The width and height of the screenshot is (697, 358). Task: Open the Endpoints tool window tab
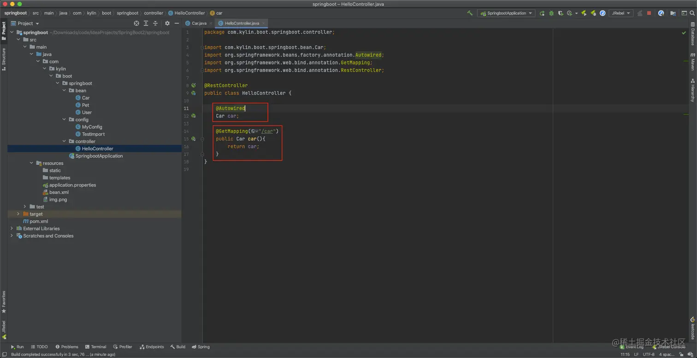tap(152, 347)
